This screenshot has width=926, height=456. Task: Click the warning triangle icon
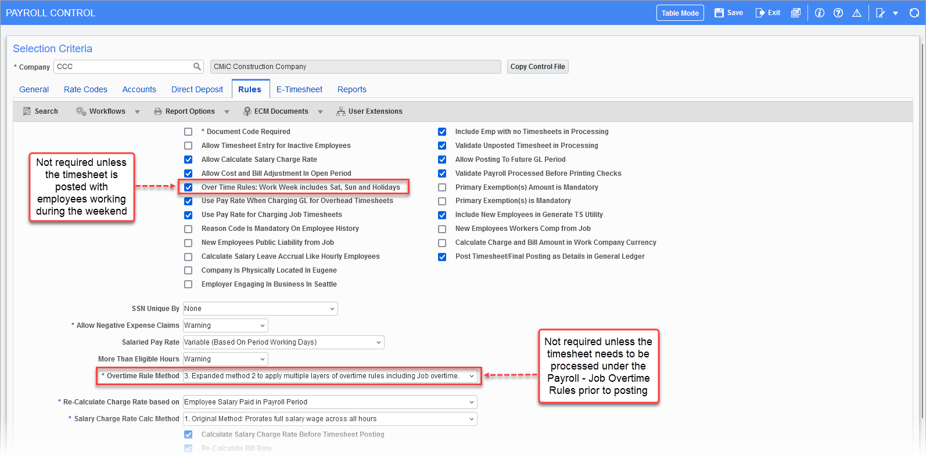click(x=857, y=13)
